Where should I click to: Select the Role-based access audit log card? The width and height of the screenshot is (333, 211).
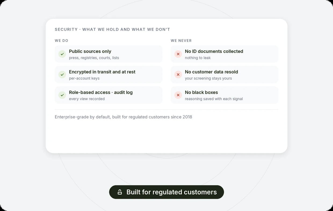108,95
